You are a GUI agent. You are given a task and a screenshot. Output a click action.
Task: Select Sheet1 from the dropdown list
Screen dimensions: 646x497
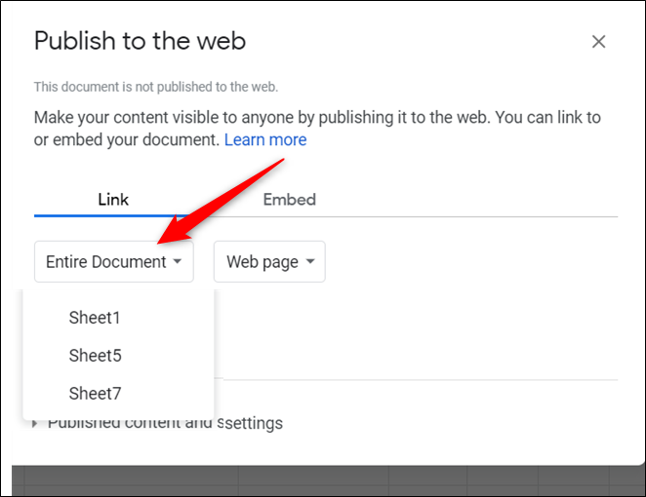coord(95,318)
